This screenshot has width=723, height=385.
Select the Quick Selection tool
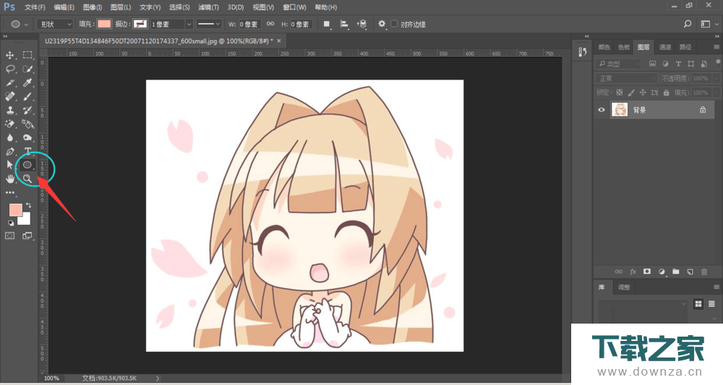point(27,69)
